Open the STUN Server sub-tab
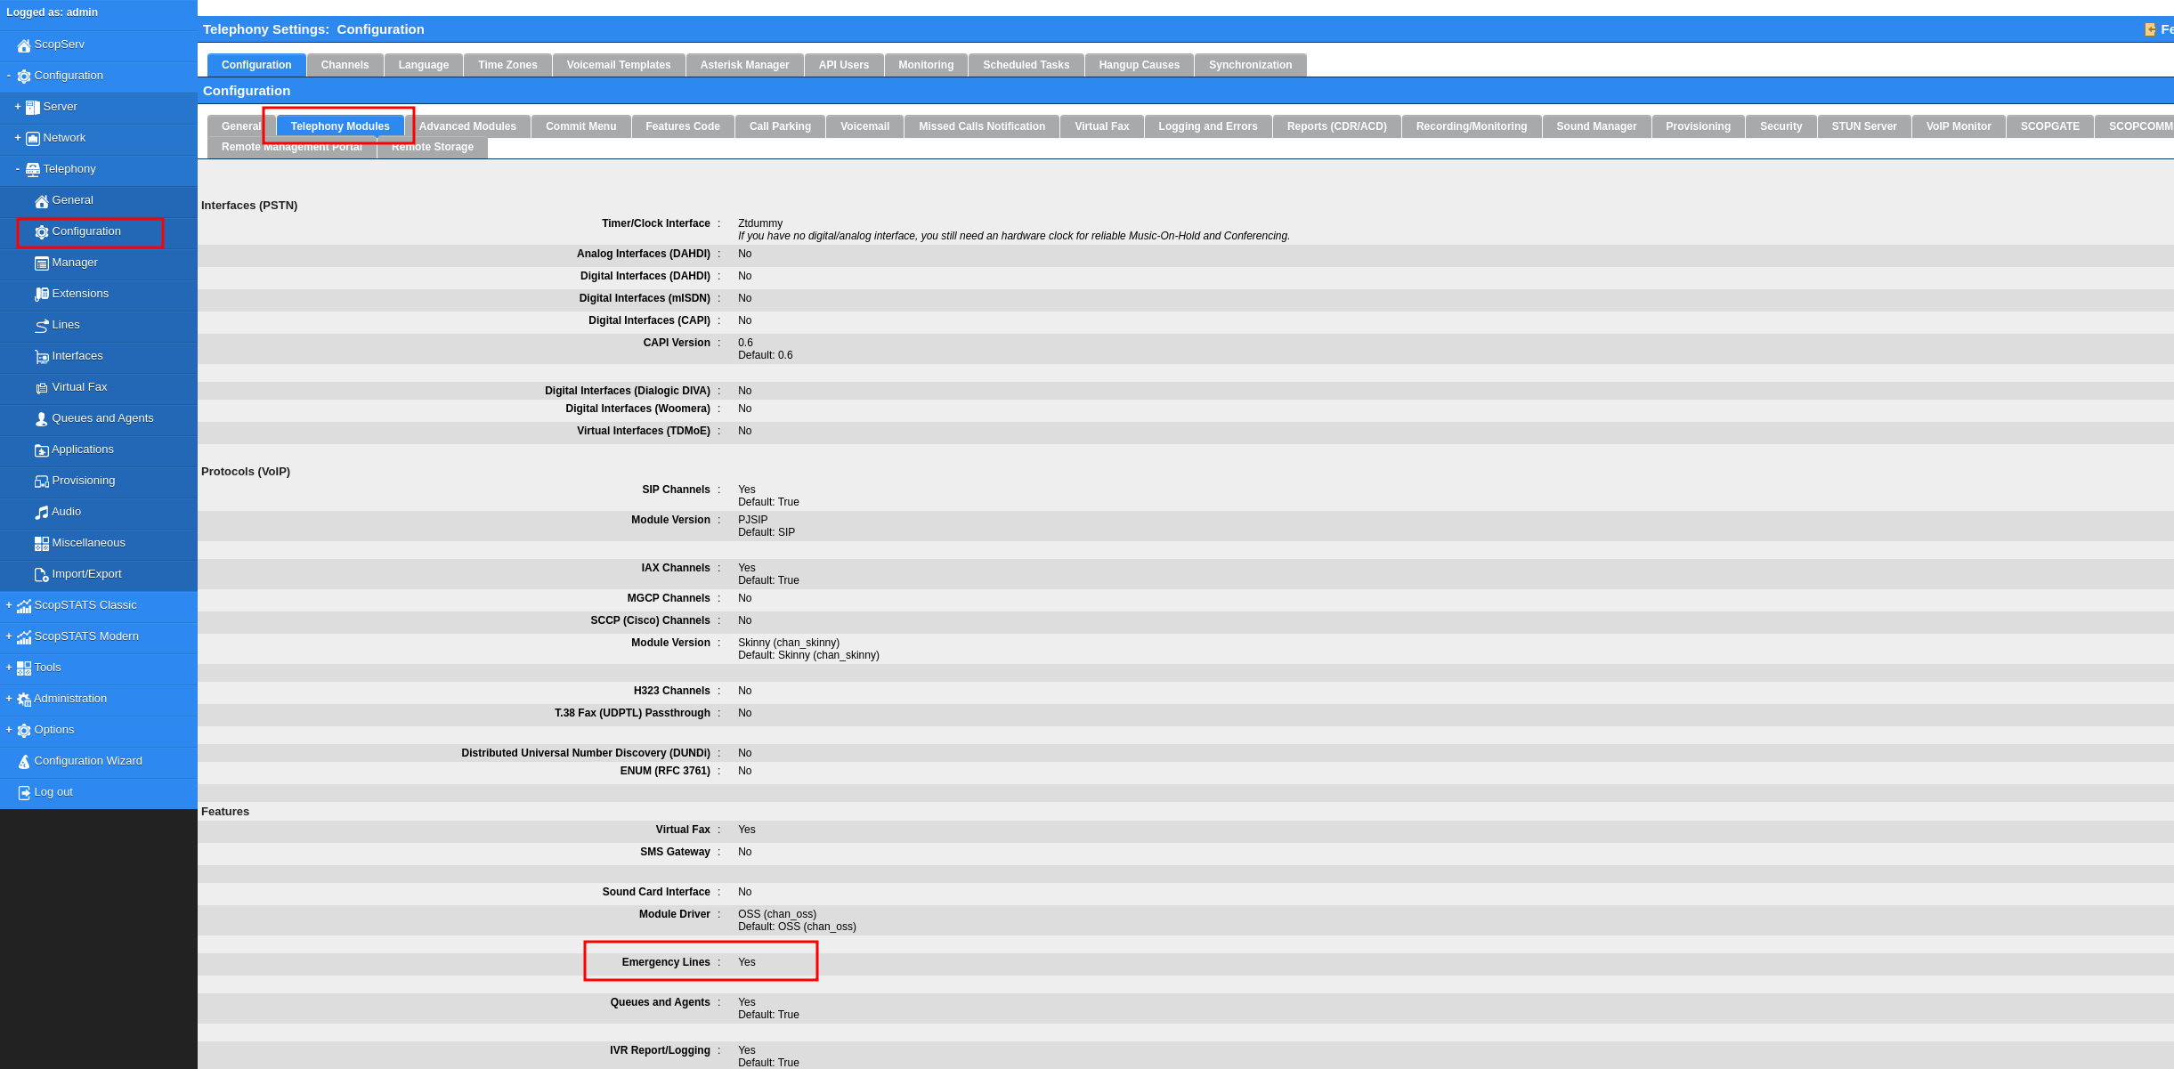 click(x=1864, y=126)
